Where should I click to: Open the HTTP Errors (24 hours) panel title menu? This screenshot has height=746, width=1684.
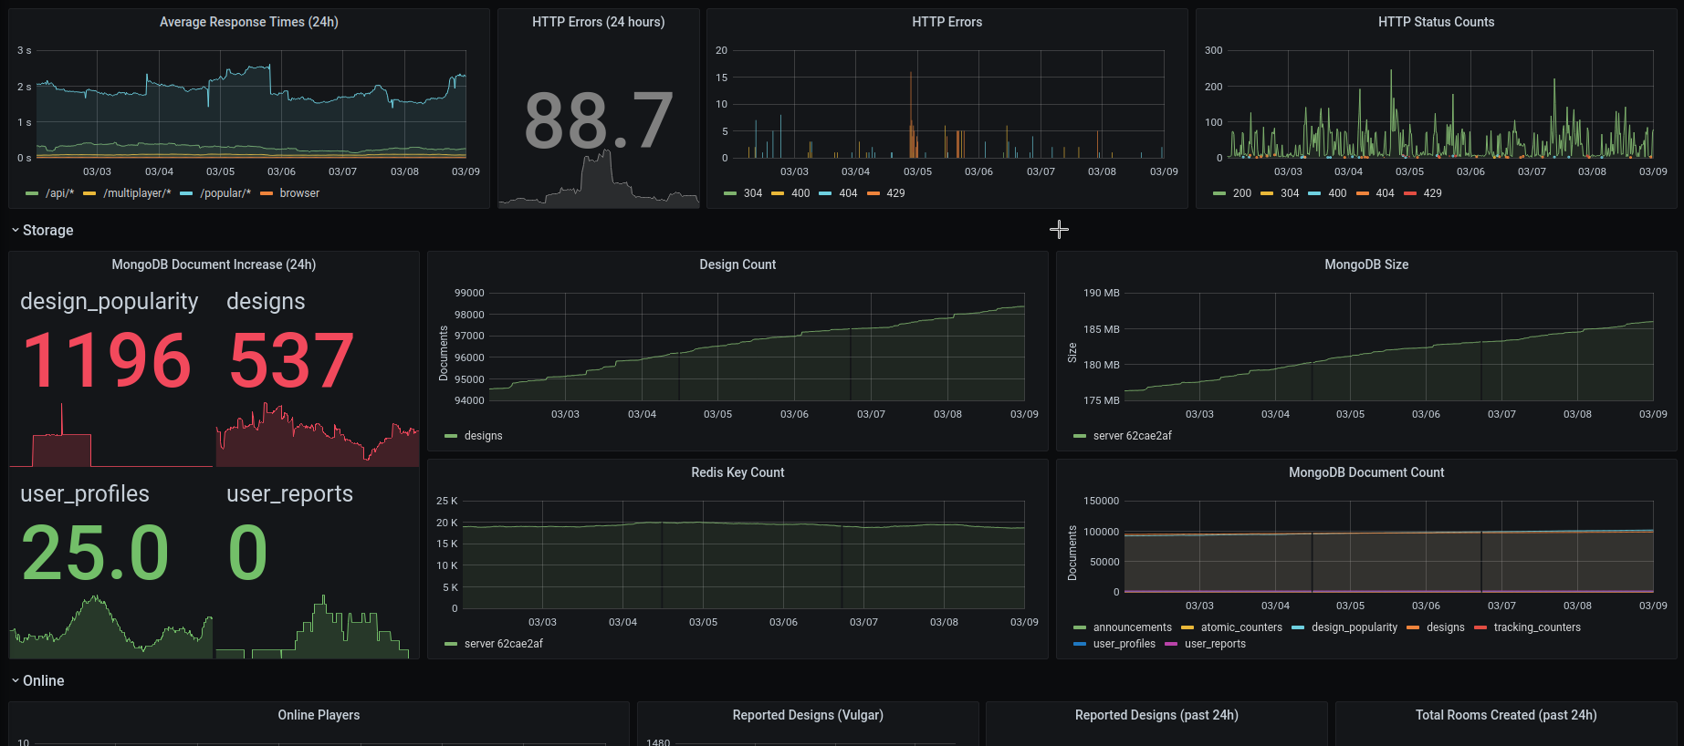click(x=599, y=22)
